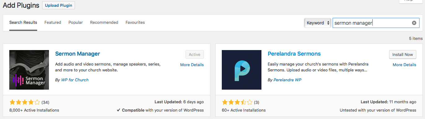Click the 'Last Updated: 6 days ago' text
This screenshot has width=425, height=119.
(179, 102)
